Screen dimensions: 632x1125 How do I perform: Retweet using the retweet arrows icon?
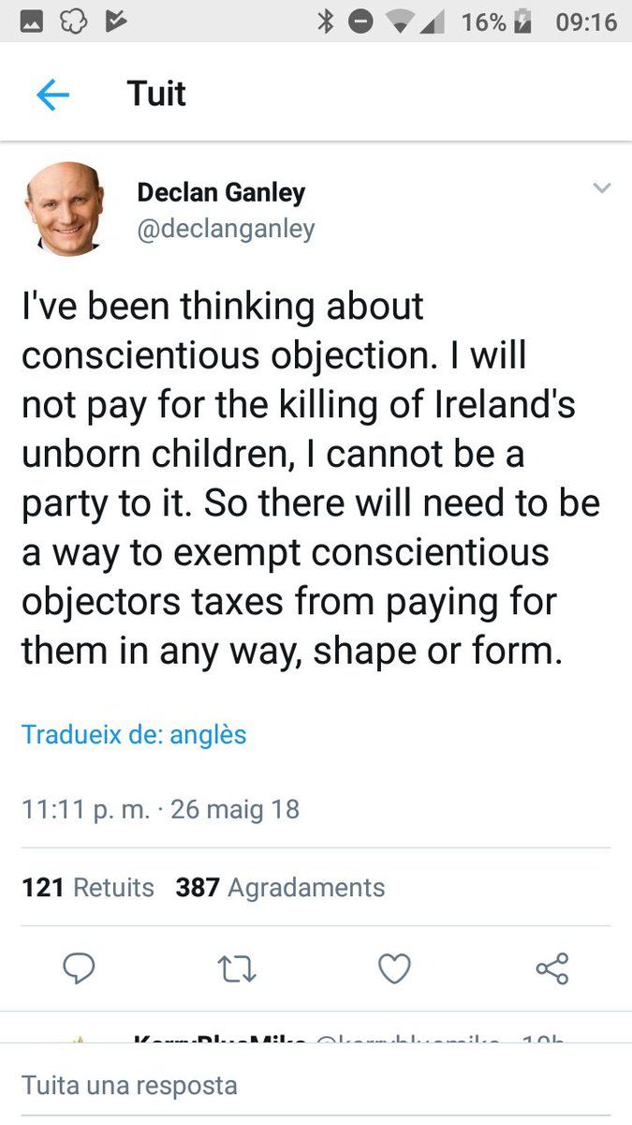pyautogui.click(x=236, y=968)
